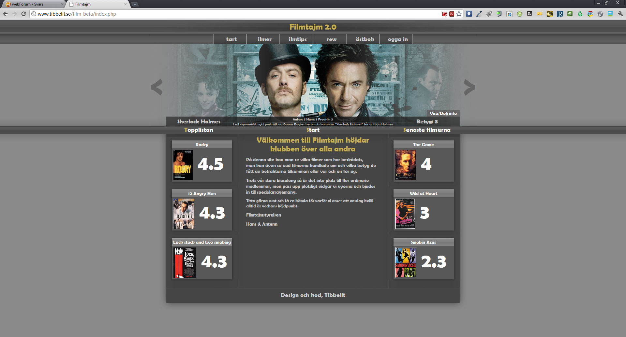Open the Chrome wrench settings menu
The height and width of the screenshot is (337, 626).
click(x=620, y=14)
